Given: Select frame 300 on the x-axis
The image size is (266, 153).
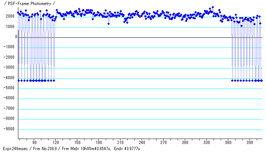Looking at the screenshot, I should click(x=185, y=143).
